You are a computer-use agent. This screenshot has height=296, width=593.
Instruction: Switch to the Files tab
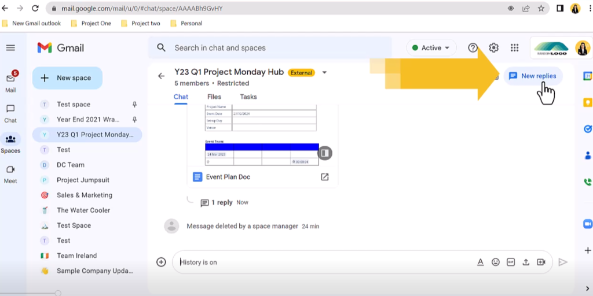tap(214, 97)
